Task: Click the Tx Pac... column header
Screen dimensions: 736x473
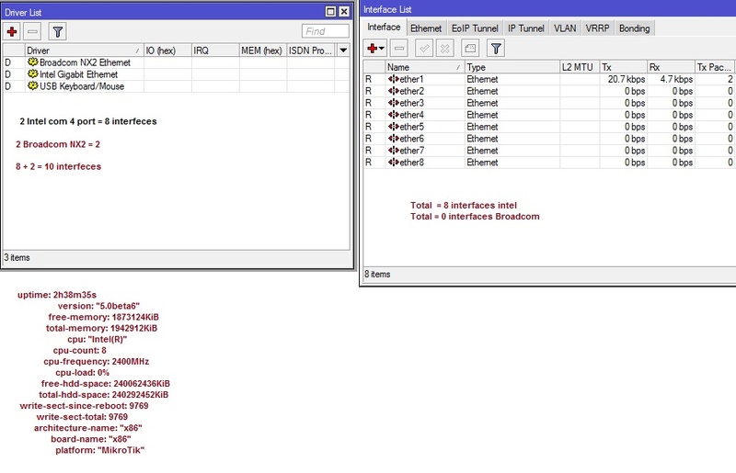Action: click(x=715, y=67)
